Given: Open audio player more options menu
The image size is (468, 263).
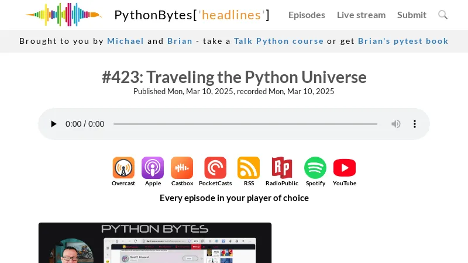Looking at the screenshot, I should coord(415,124).
